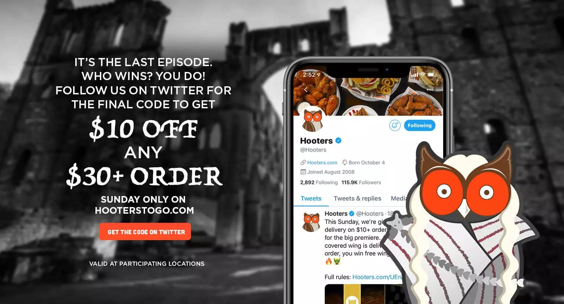Screen dimensions: 564x304
Task: View the 2,892 Following list
Action: tap(319, 182)
